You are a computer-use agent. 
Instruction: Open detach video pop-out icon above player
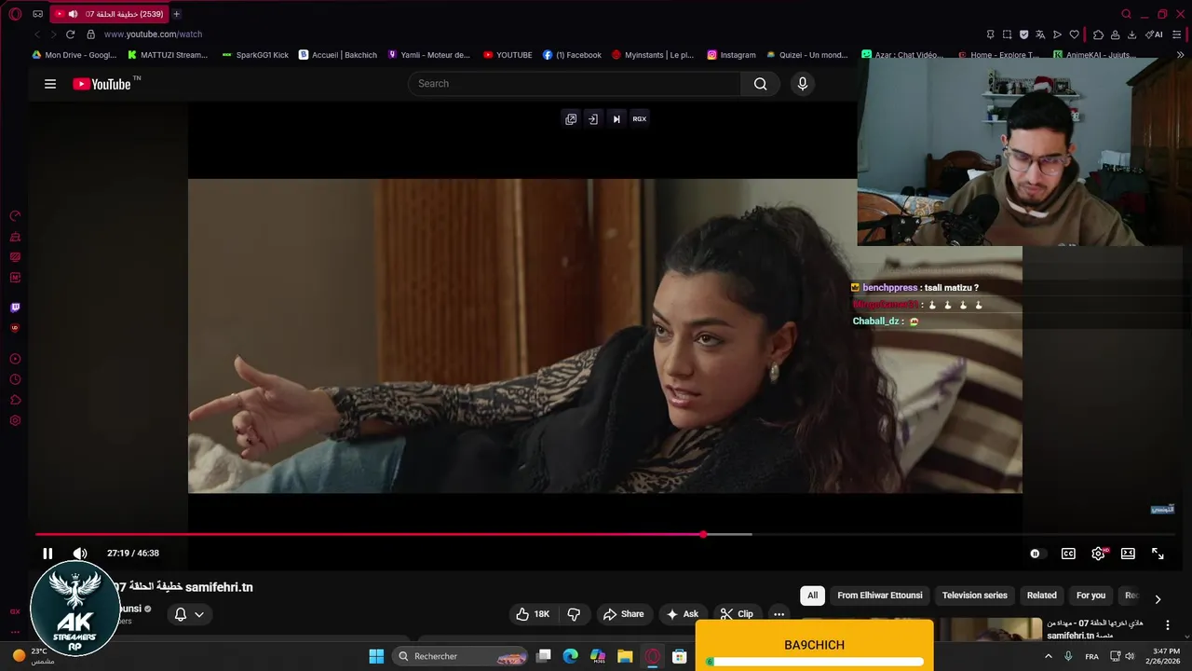click(571, 119)
